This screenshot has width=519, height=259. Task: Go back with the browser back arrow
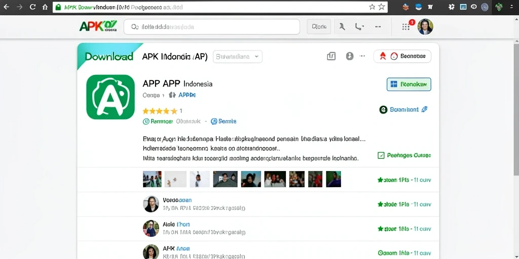(6, 7)
